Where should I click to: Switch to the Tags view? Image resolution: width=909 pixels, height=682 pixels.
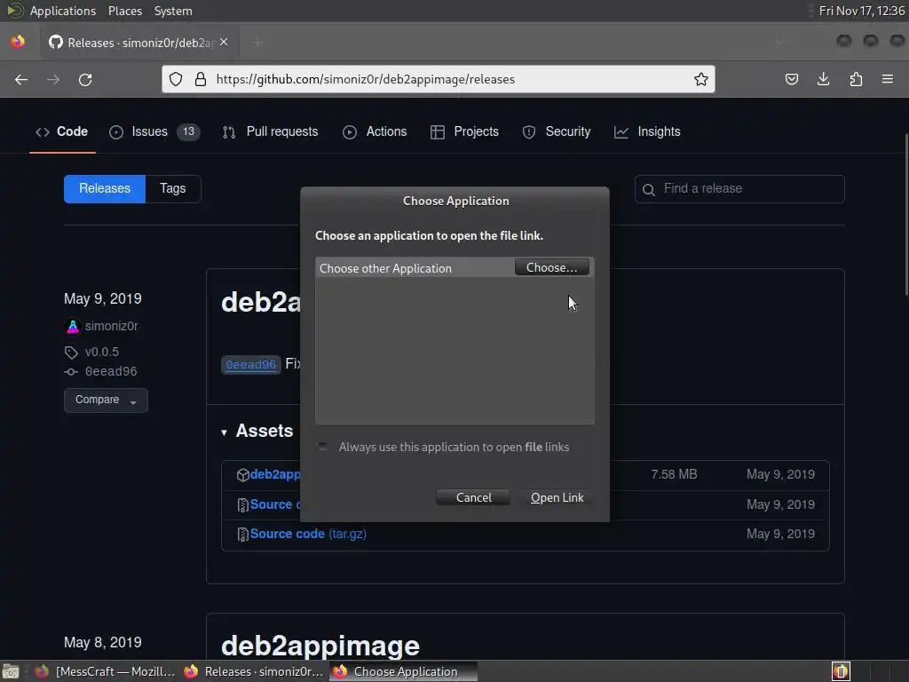[x=173, y=189]
